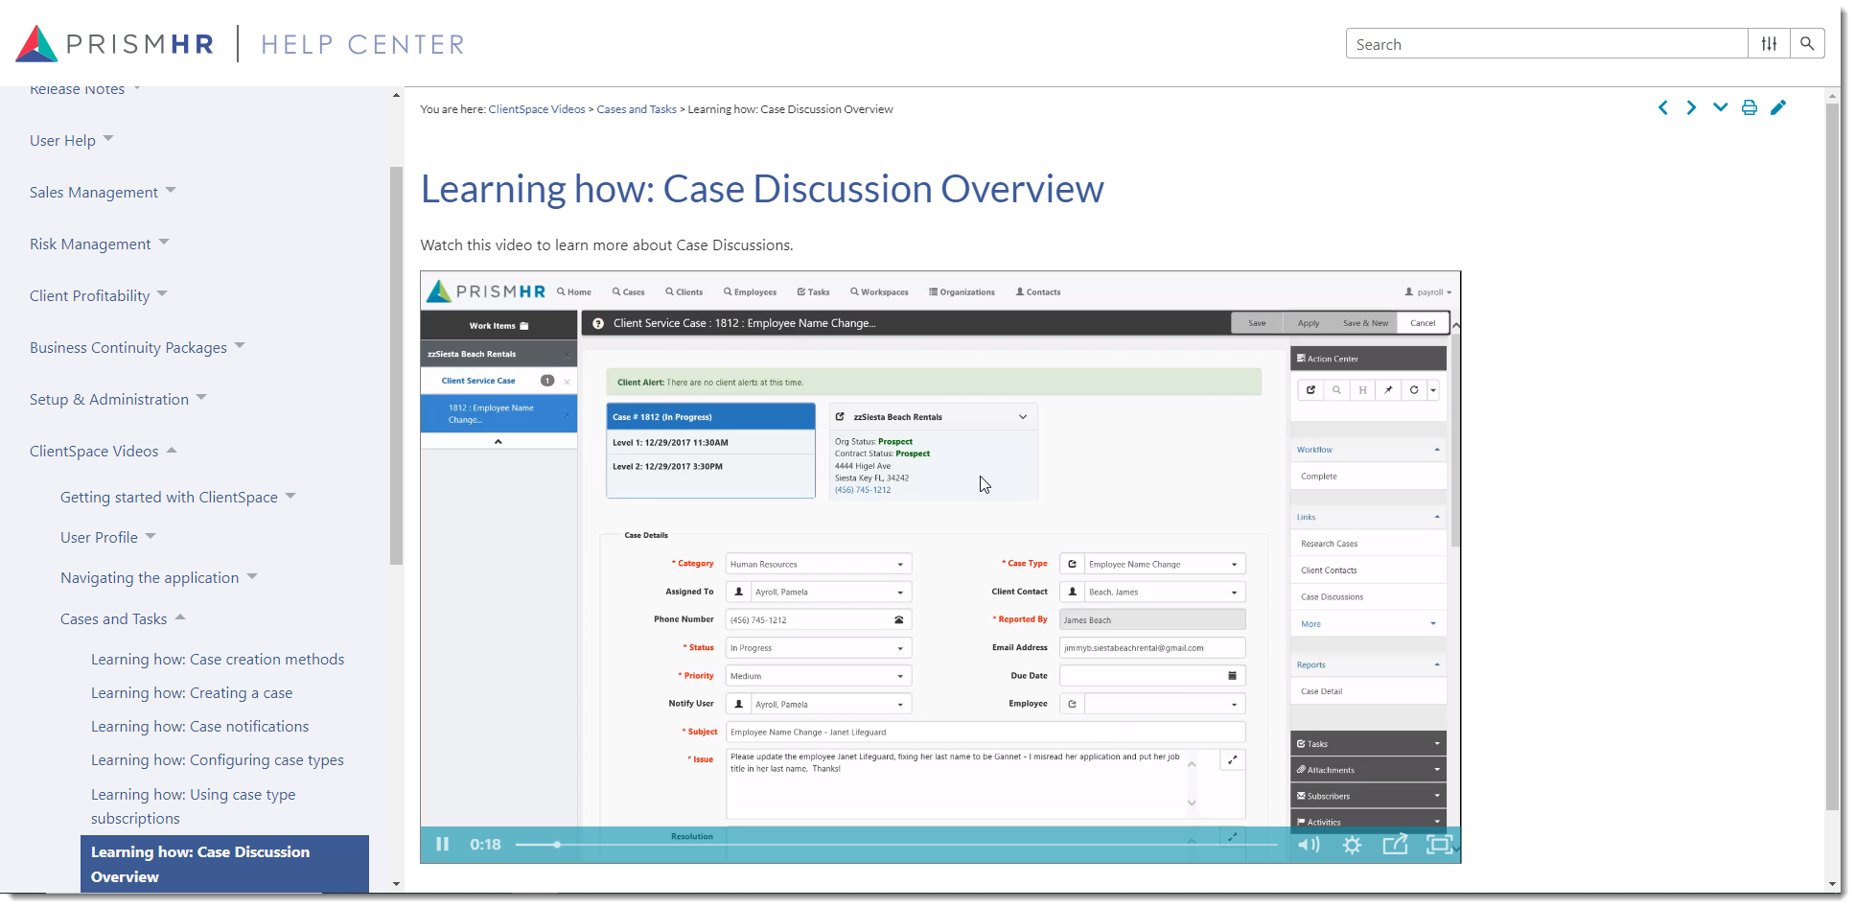Click the pencil edit icon
The image size is (1855, 908).
[1778, 107]
